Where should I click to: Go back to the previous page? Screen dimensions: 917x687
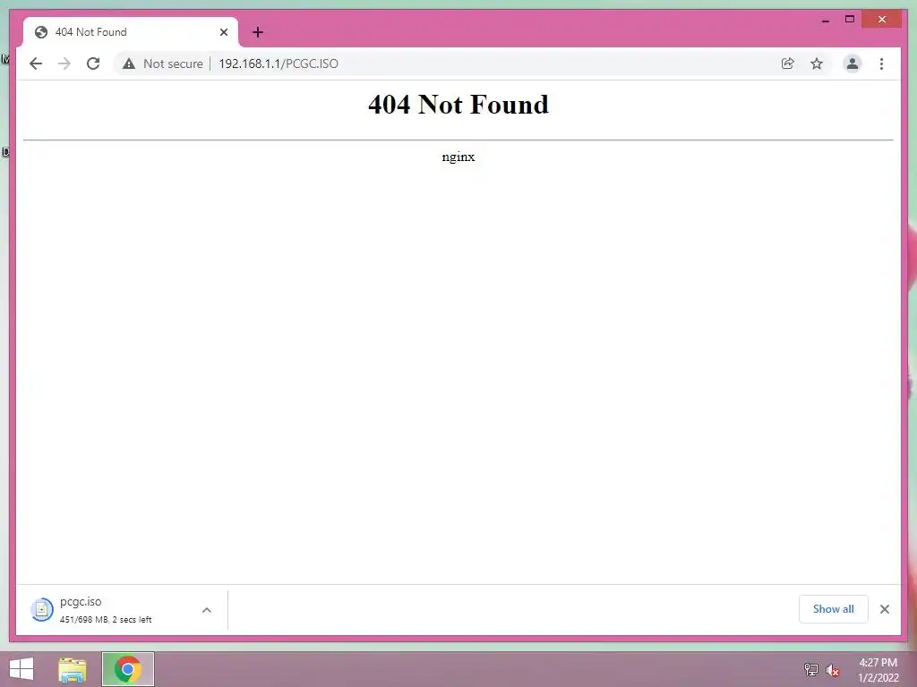pos(36,64)
